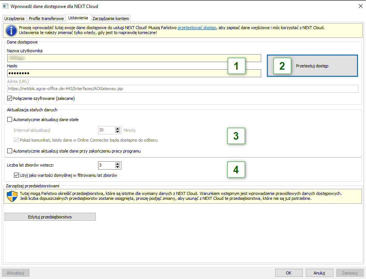Screen dimensions: 366x279
Task: Click the Interwał aktualizacji number field
Action: [107, 130]
